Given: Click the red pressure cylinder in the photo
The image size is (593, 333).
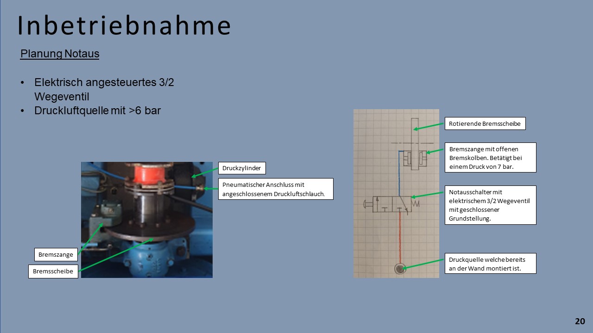Looking at the screenshot, I should 146,173.
